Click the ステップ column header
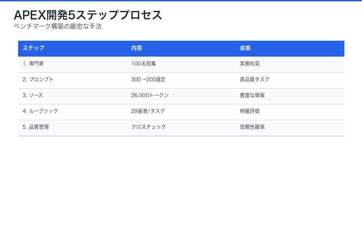The width and height of the screenshot is (362, 226). (x=33, y=48)
